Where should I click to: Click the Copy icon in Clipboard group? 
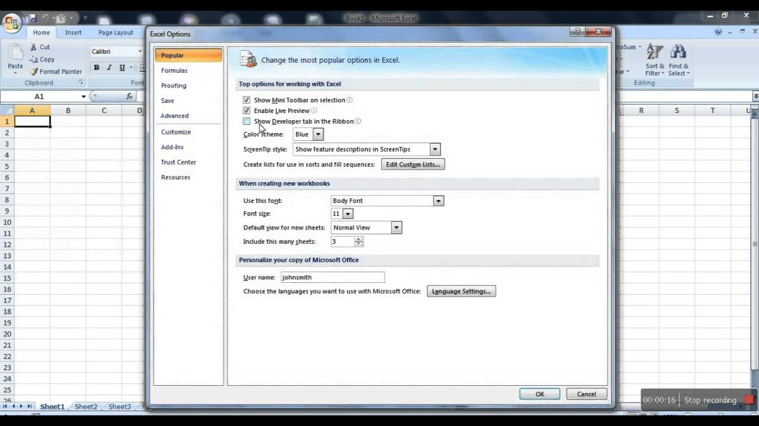[x=34, y=59]
